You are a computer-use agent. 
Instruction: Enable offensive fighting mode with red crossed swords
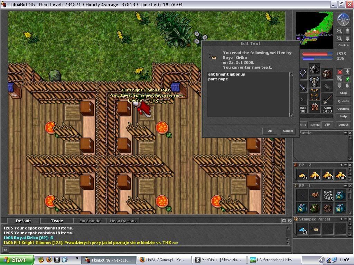339,72
